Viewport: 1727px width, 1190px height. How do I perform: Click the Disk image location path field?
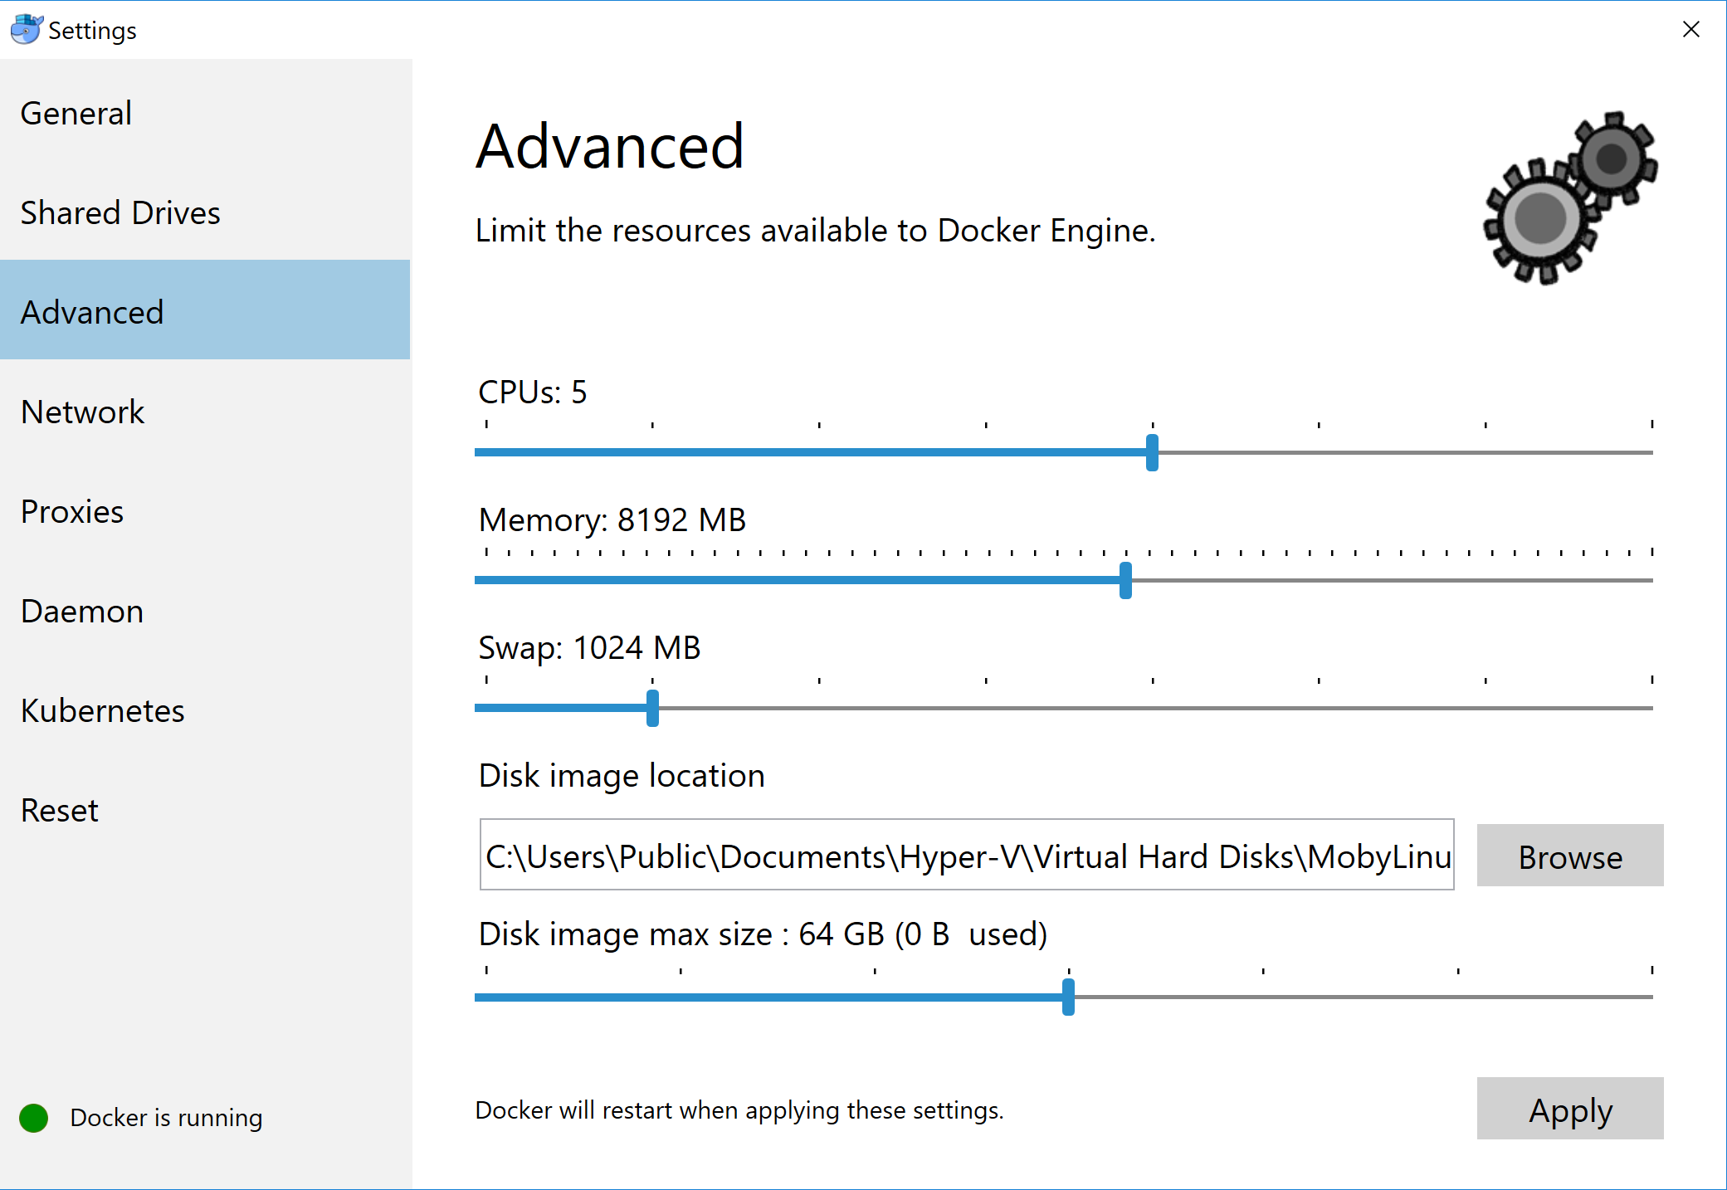click(x=967, y=855)
